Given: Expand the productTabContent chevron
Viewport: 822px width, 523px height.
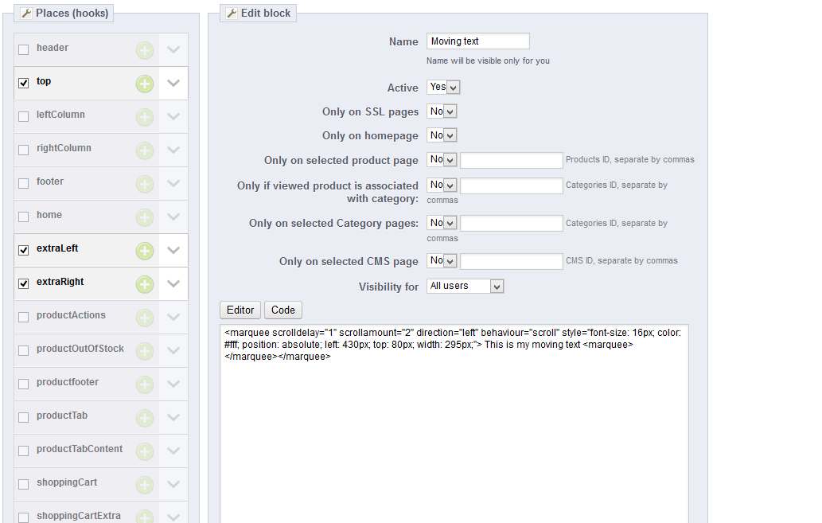Looking at the screenshot, I should [x=173, y=451].
